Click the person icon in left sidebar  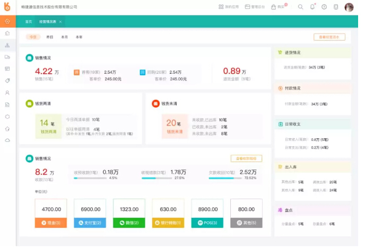(7, 92)
